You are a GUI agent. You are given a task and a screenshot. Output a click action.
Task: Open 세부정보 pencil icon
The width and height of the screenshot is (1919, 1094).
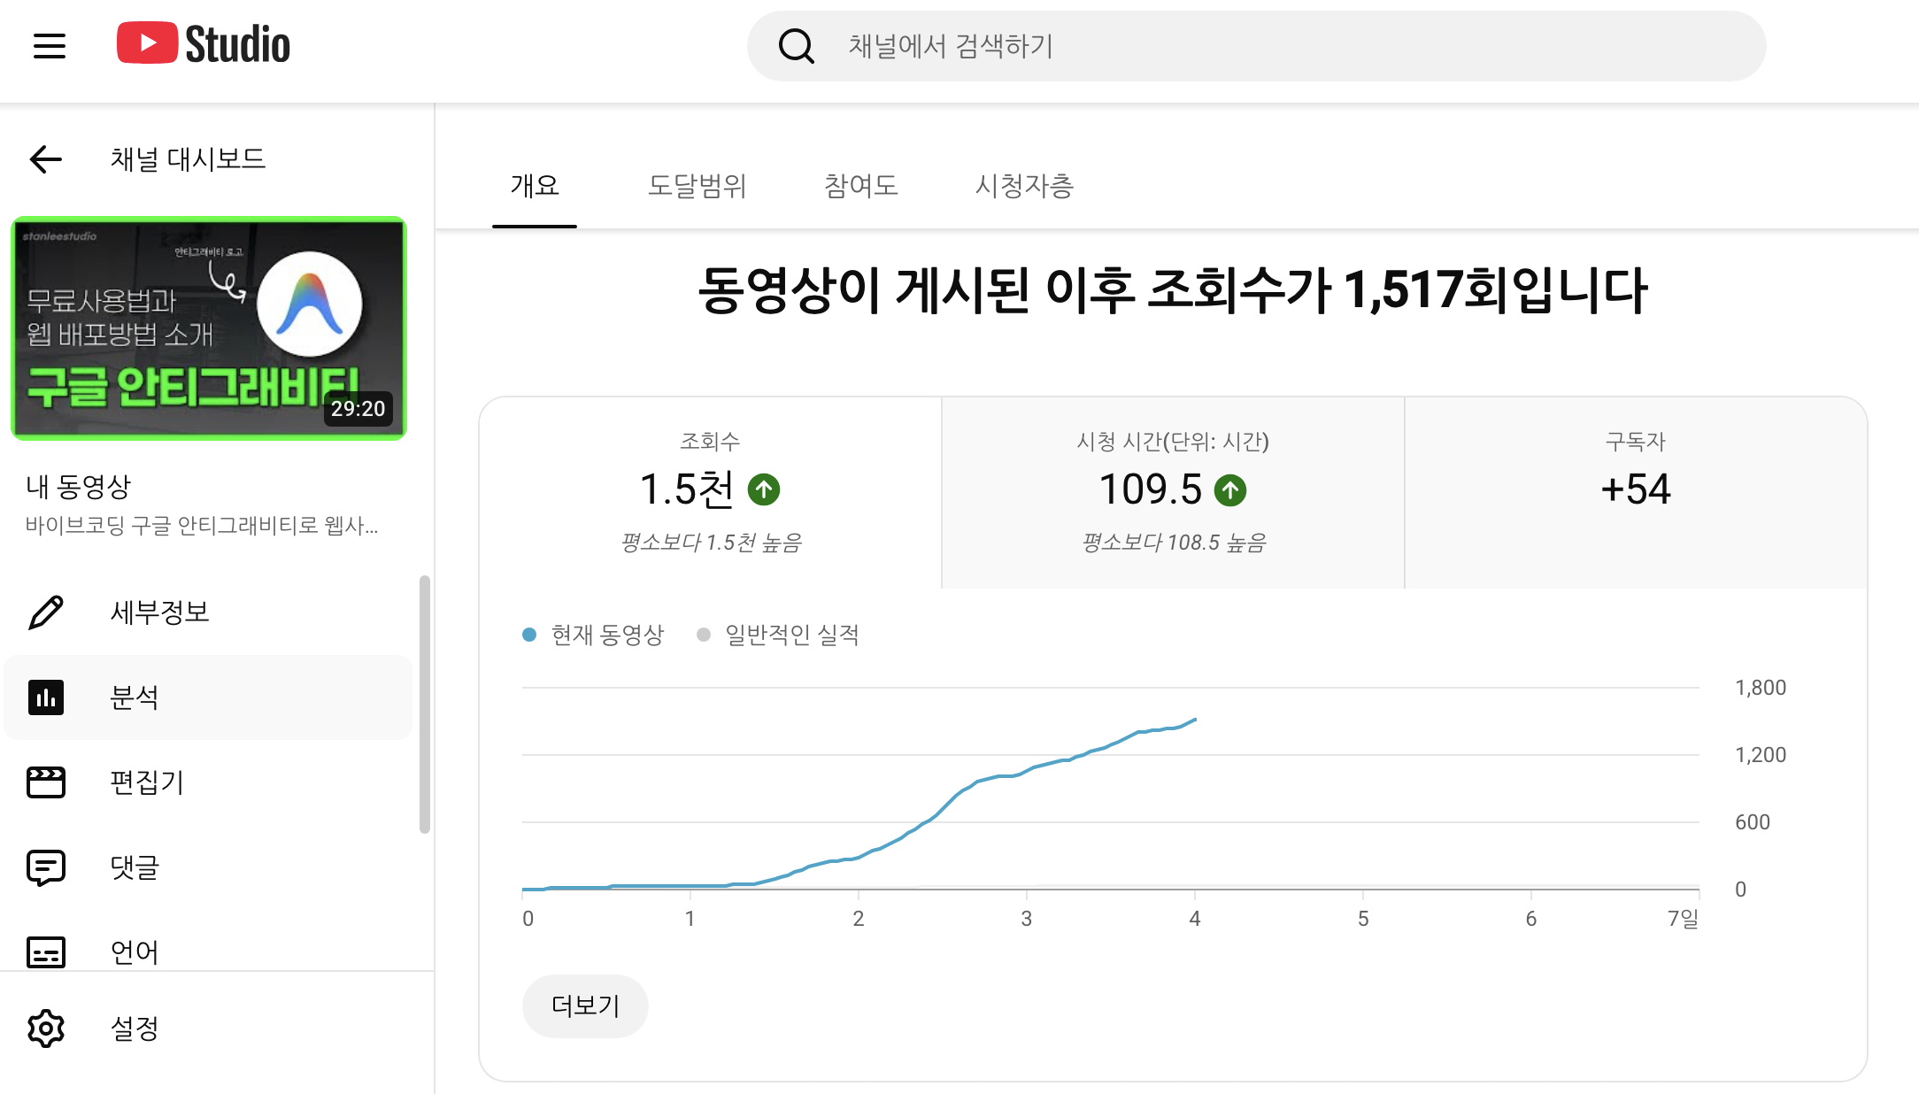pyautogui.click(x=46, y=612)
